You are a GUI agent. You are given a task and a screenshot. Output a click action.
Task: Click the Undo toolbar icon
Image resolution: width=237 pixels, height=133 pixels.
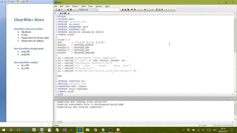74,10
